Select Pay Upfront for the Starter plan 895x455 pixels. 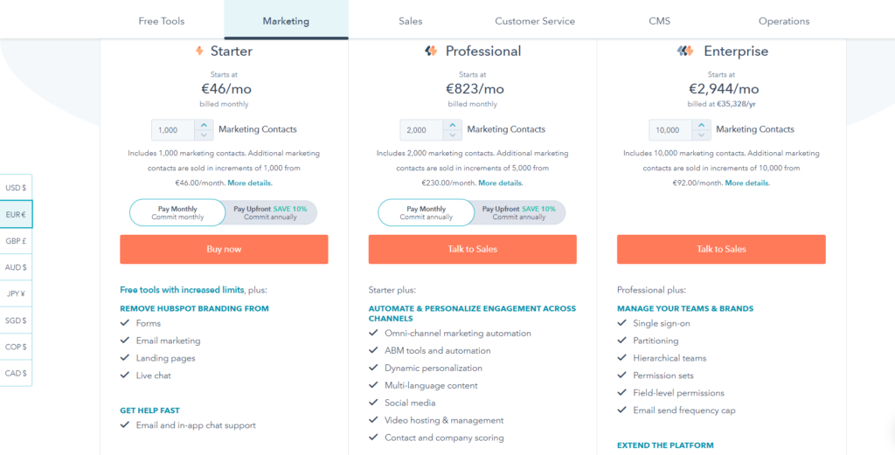pos(270,213)
